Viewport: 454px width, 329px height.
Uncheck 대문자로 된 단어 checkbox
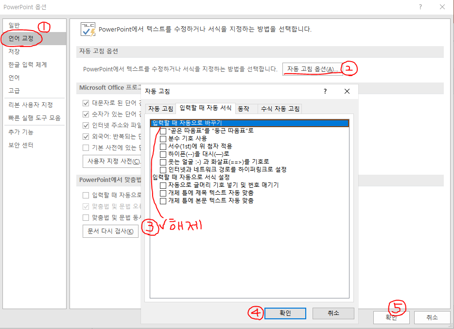pyautogui.click(x=86, y=103)
